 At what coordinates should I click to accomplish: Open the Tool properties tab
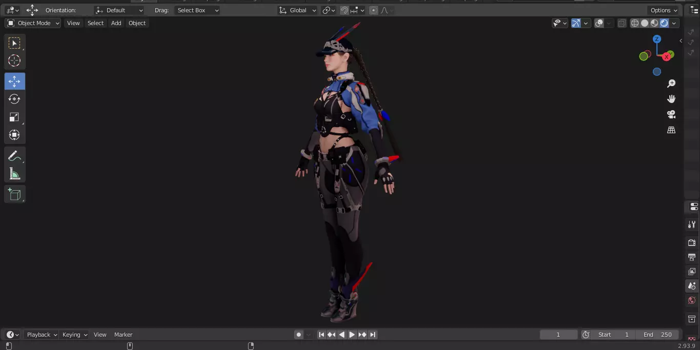pos(692,224)
